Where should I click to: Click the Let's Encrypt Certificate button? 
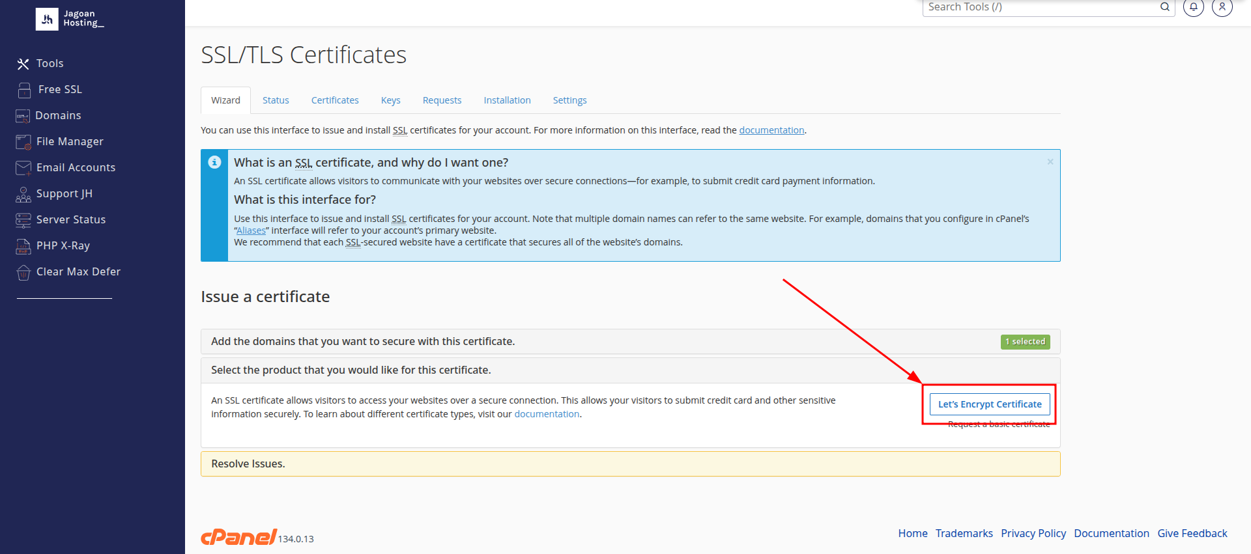tap(989, 404)
